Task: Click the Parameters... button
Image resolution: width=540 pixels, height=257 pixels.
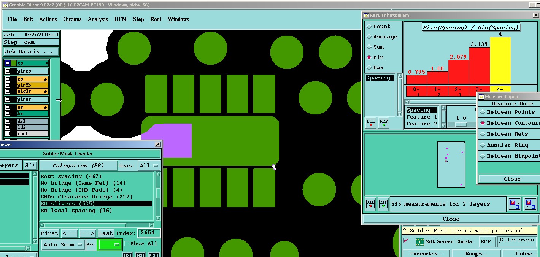Action: click(x=426, y=254)
